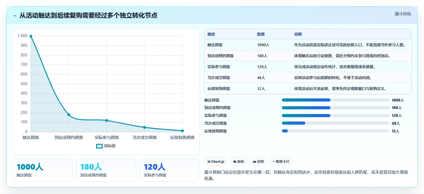Click the 后续复购顾客 progress bar
The width and height of the screenshot is (424, 194).
pyautogui.click(x=335, y=131)
